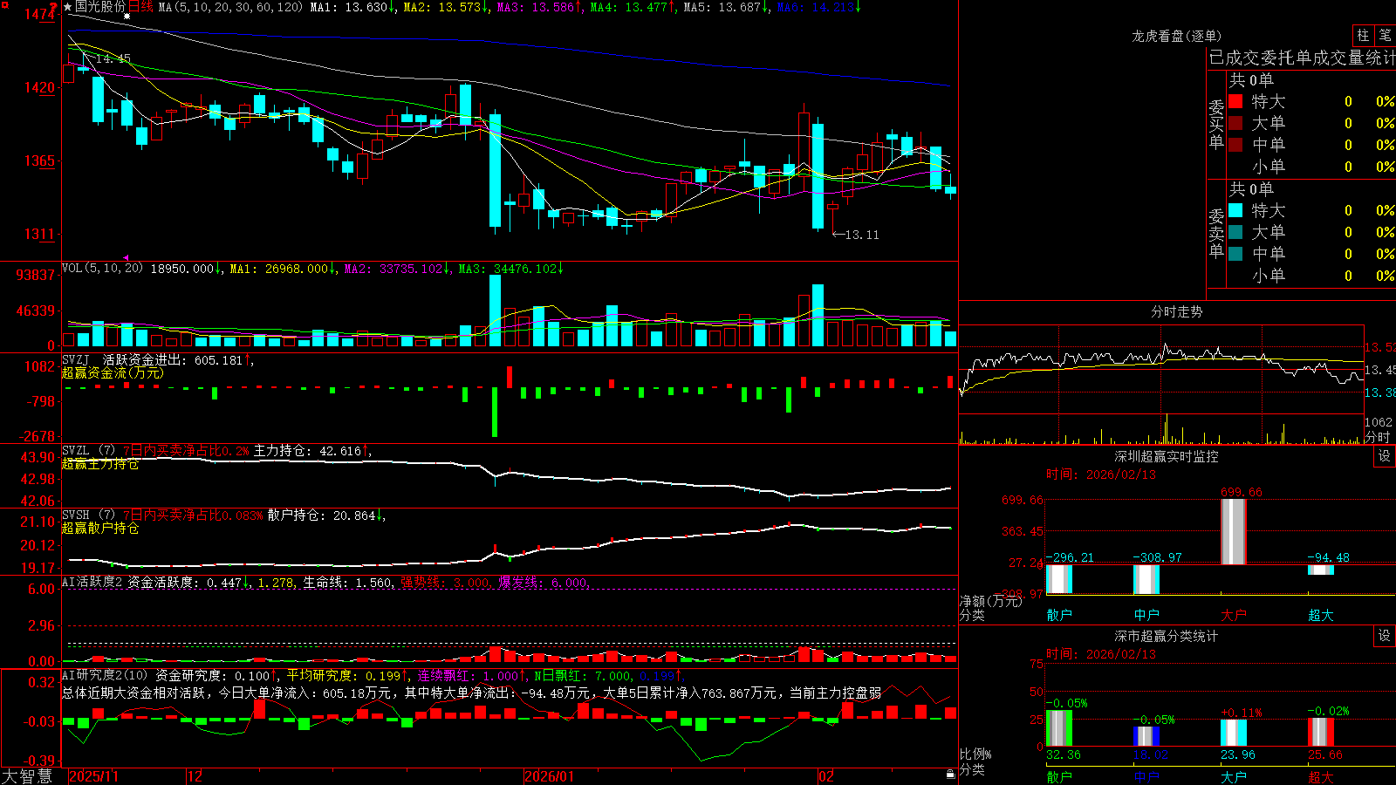
Task: Click the red question mark help icon
Action: coord(53,7)
